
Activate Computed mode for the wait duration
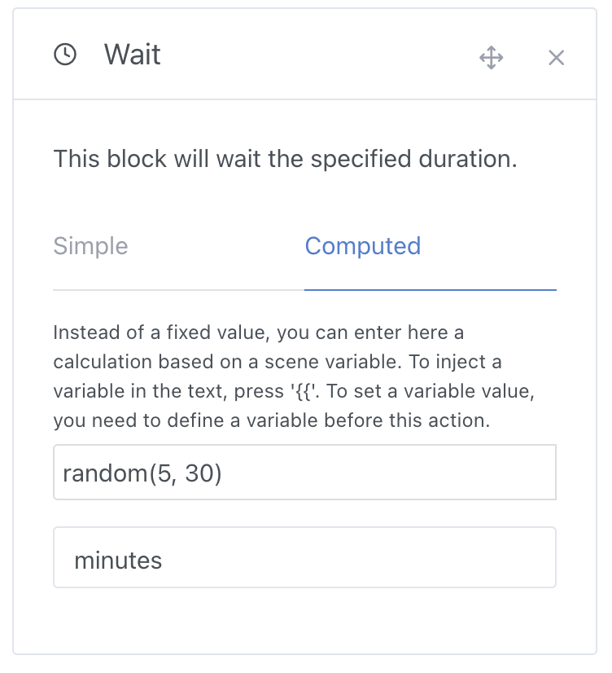363,246
